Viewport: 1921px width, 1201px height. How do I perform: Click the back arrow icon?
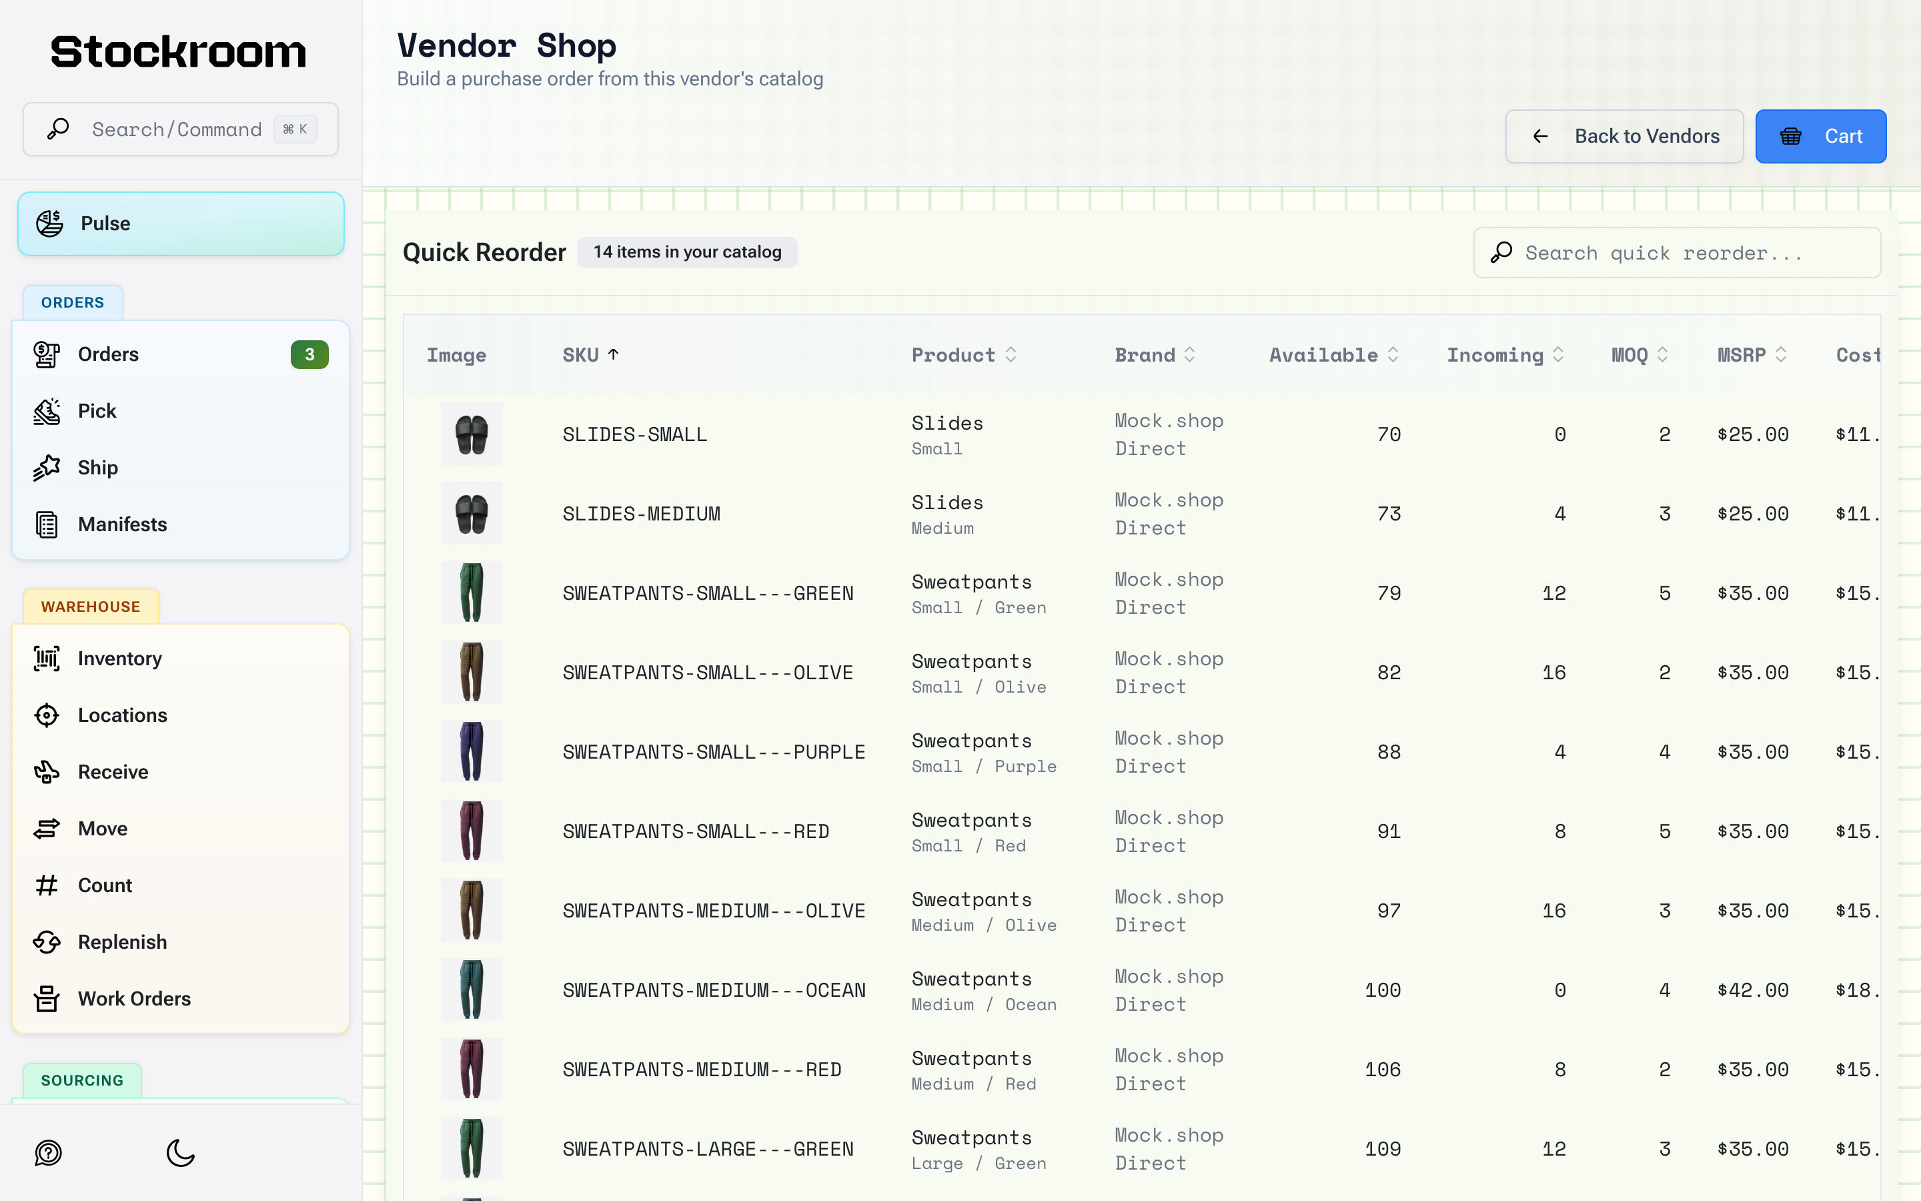[x=1541, y=137]
